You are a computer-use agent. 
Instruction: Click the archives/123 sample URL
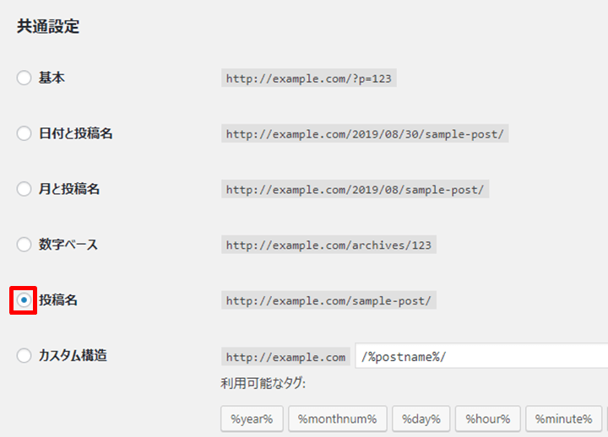[x=328, y=245]
